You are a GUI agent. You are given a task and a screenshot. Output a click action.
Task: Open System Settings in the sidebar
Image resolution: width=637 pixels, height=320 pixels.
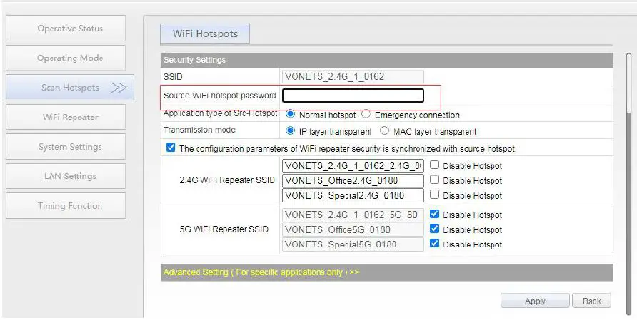pos(66,146)
